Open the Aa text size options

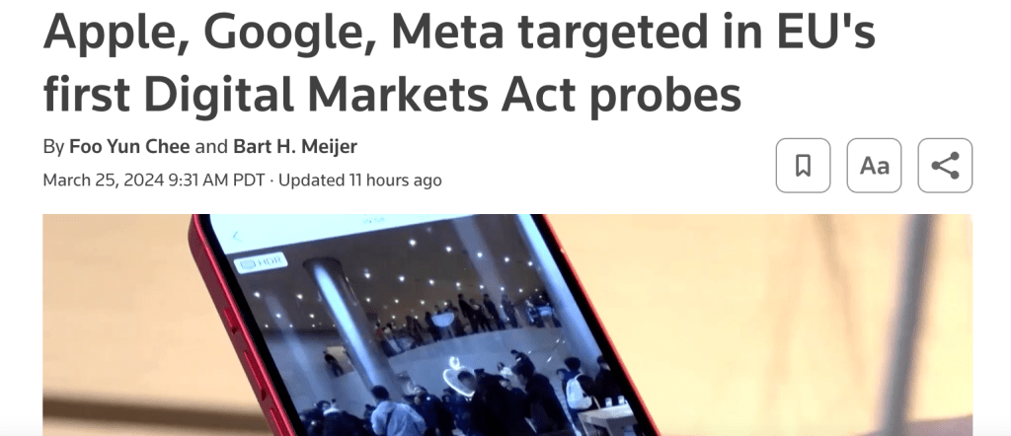[x=874, y=166]
